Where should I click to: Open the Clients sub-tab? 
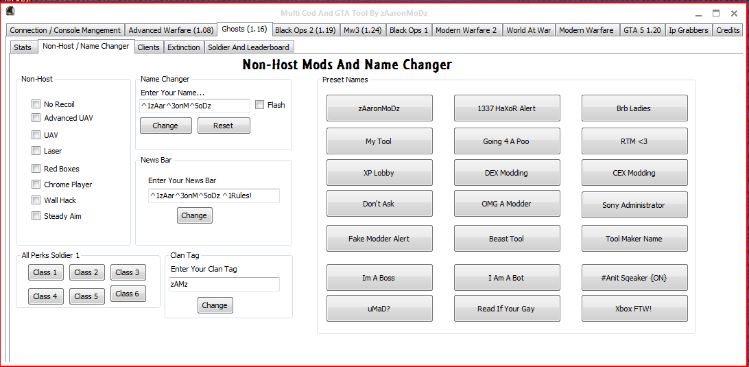click(x=149, y=47)
